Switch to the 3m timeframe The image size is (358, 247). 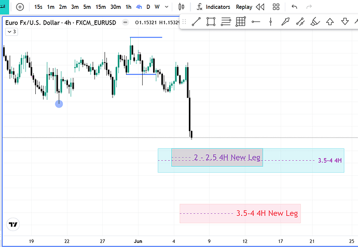coord(75,7)
